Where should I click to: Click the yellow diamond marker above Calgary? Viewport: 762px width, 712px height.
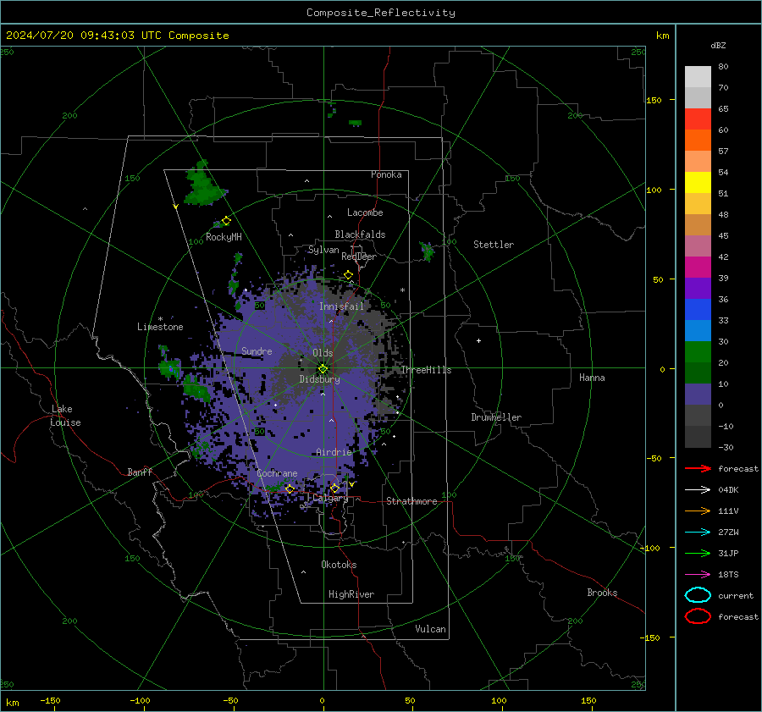334,488
